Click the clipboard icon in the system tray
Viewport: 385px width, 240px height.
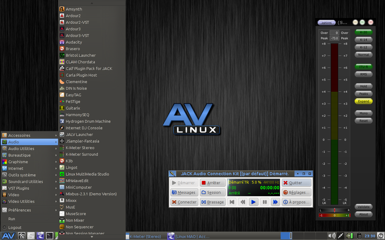point(359,236)
